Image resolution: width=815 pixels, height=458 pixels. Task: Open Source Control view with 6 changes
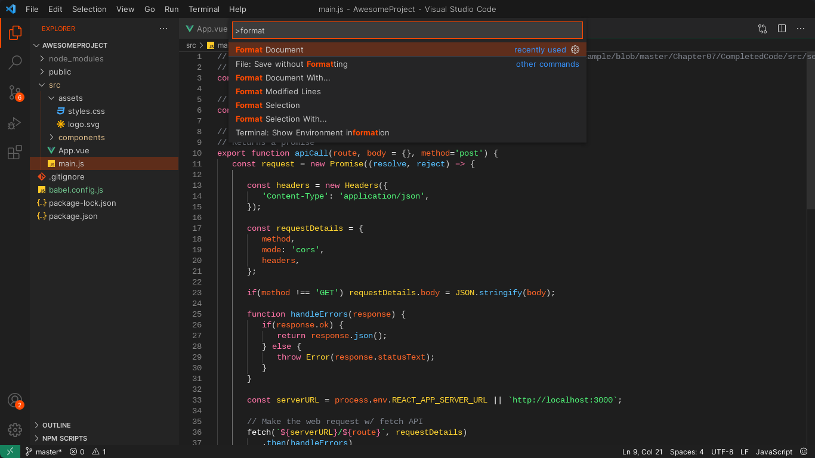(15, 92)
